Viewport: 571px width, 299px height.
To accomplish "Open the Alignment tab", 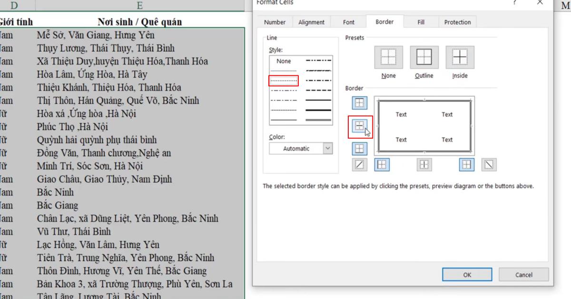I will tap(311, 22).
